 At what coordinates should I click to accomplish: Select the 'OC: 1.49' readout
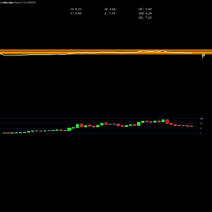(x=145, y=9)
